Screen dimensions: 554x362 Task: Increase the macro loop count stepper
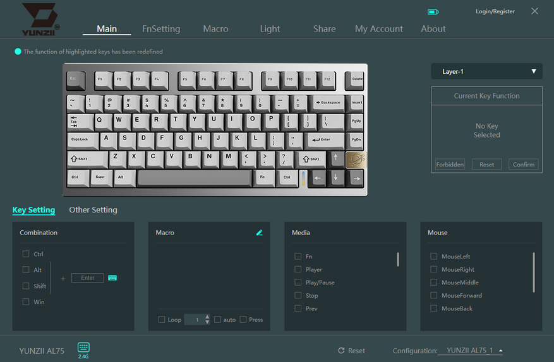(x=207, y=317)
